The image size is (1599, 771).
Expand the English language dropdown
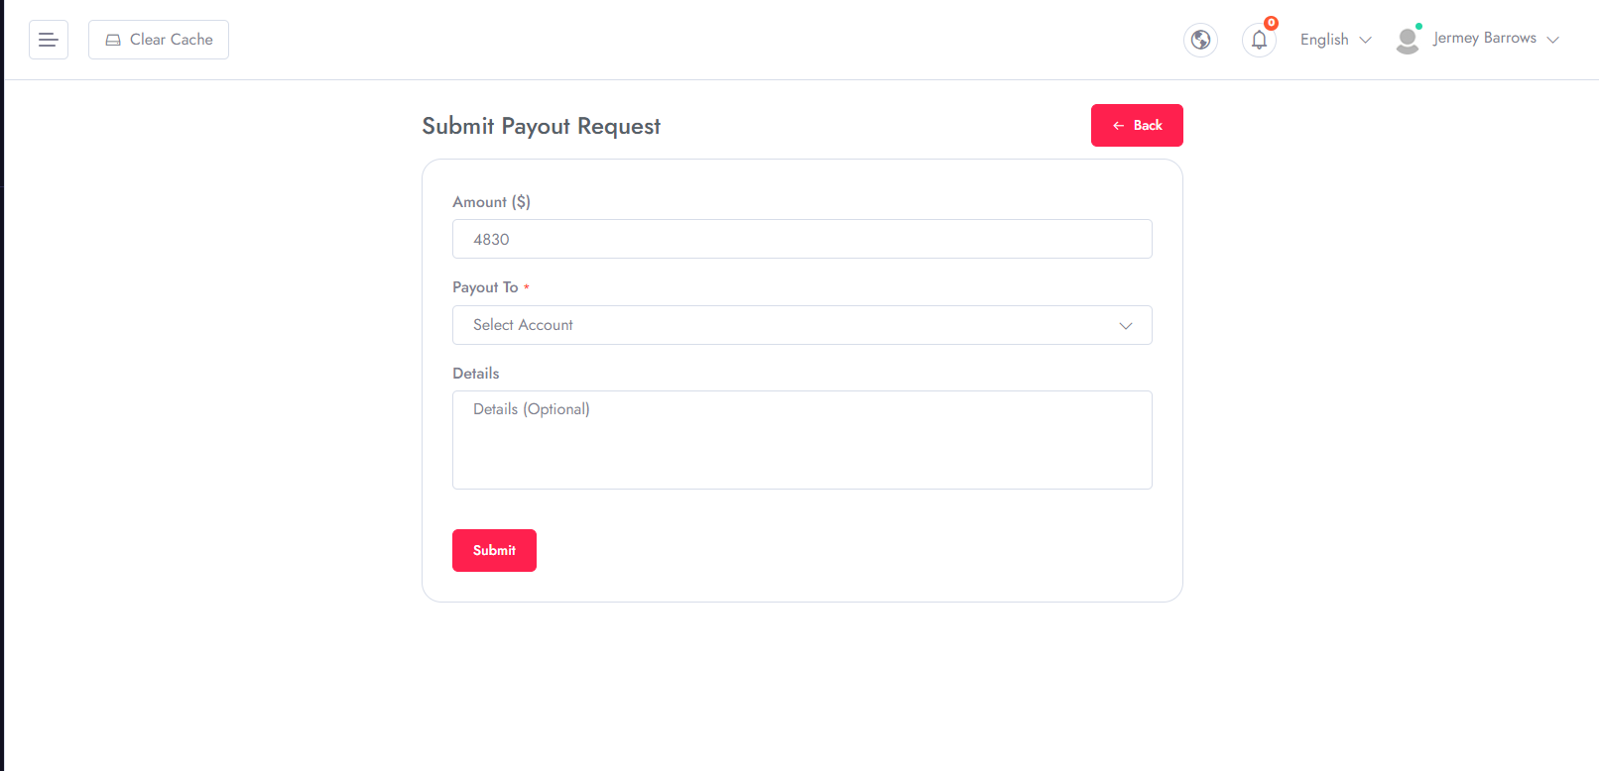point(1335,40)
